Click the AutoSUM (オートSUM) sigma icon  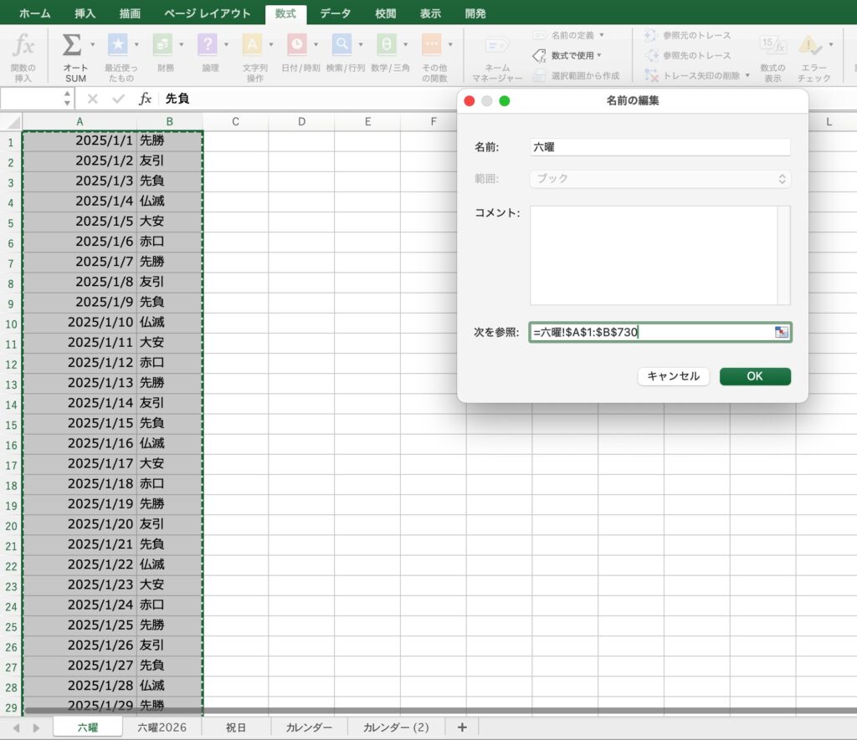point(72,45)
